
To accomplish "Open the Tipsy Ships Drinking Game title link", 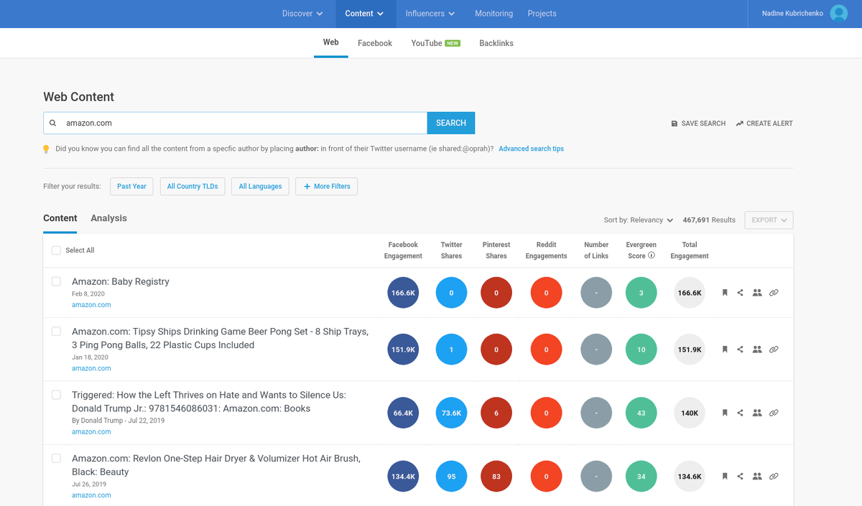I will 220,338.
